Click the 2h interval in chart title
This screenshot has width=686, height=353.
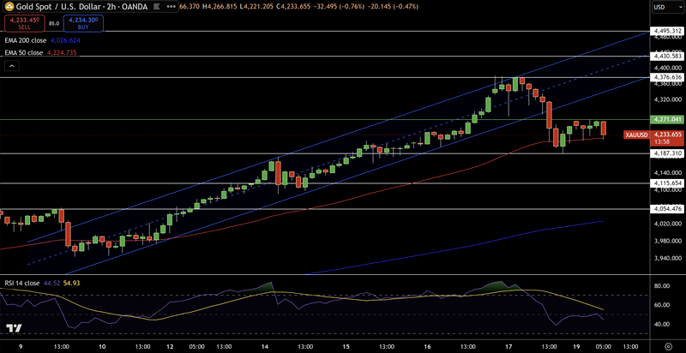pyautogui.click(x=111, y=7)
